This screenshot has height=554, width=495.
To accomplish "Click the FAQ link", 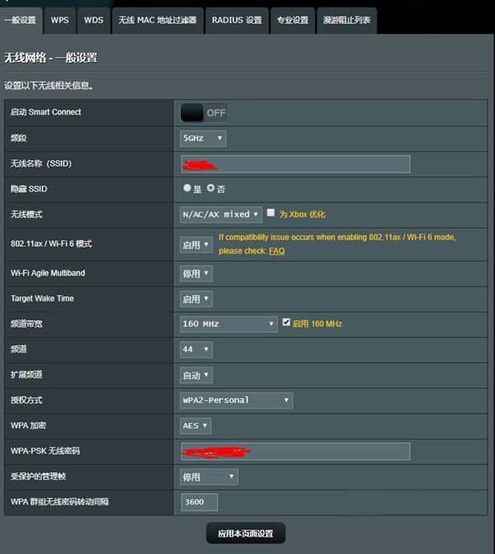I will 276,251.
